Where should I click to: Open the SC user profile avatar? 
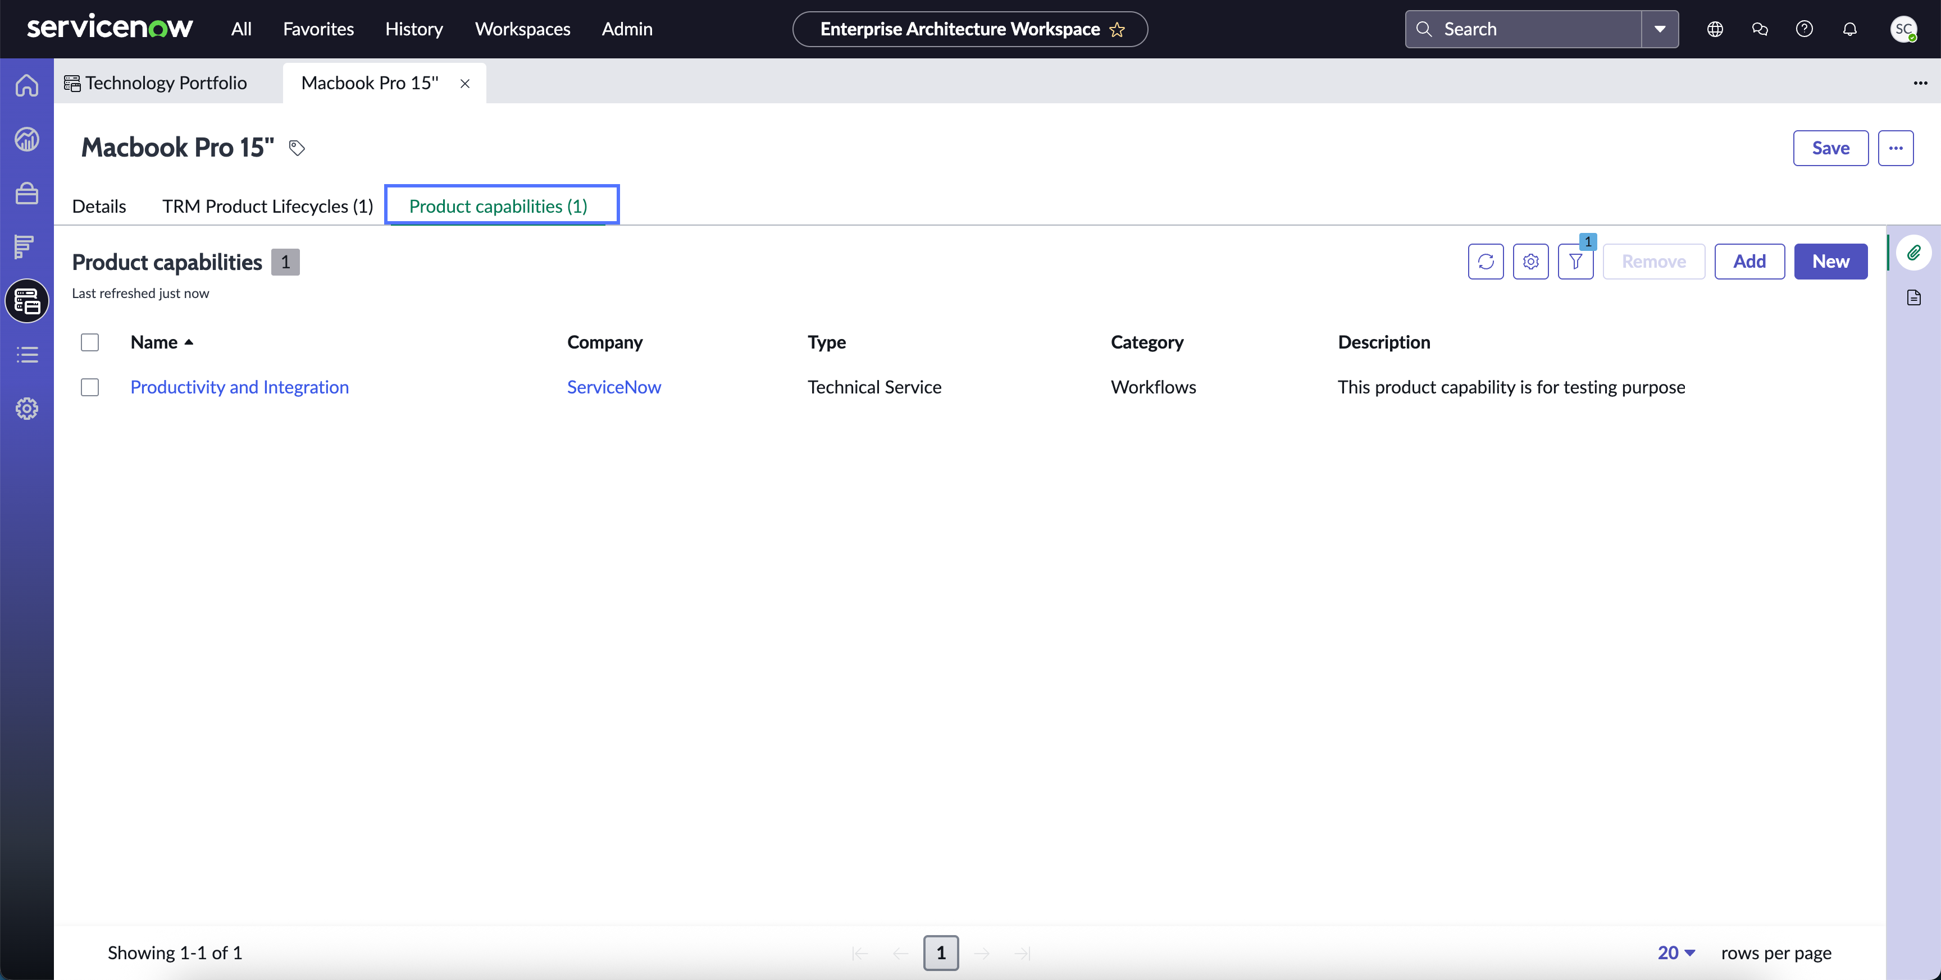coord(1903,29)
